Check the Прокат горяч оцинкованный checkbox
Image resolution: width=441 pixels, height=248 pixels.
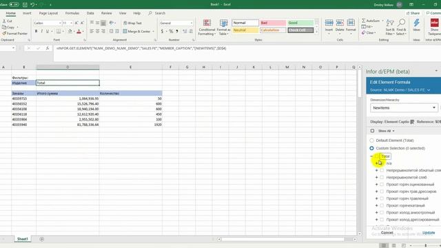pyautogui.click(x=382, y=185)
